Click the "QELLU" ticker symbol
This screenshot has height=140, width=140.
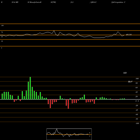coord(94,2)
